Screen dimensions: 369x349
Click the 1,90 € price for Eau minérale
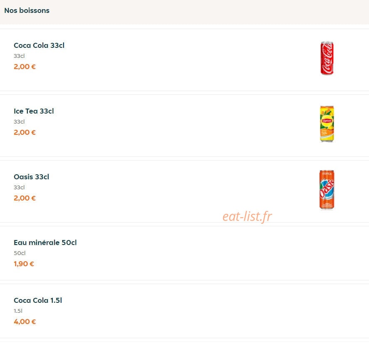(x=24, y=264)
